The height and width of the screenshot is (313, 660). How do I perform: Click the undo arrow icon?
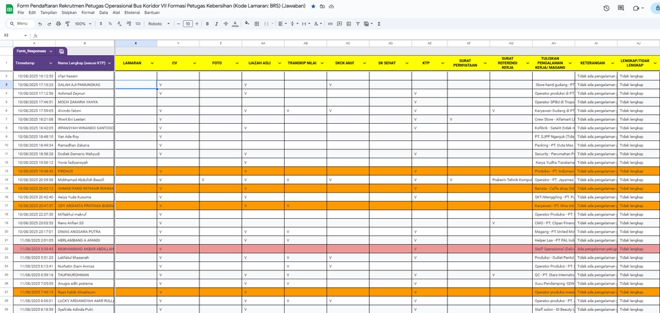pyautogui.click(x=40, y=24)
